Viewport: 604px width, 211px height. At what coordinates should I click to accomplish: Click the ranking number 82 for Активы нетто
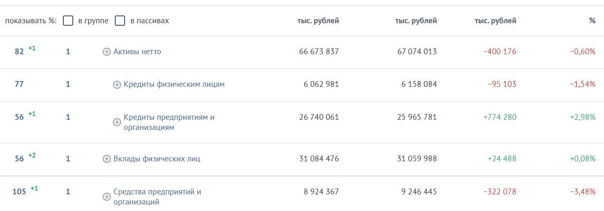coord(19,52)
